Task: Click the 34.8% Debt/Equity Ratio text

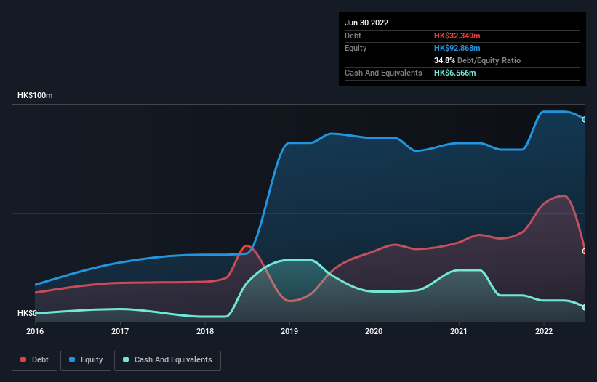Action: [x=477, y=60]
